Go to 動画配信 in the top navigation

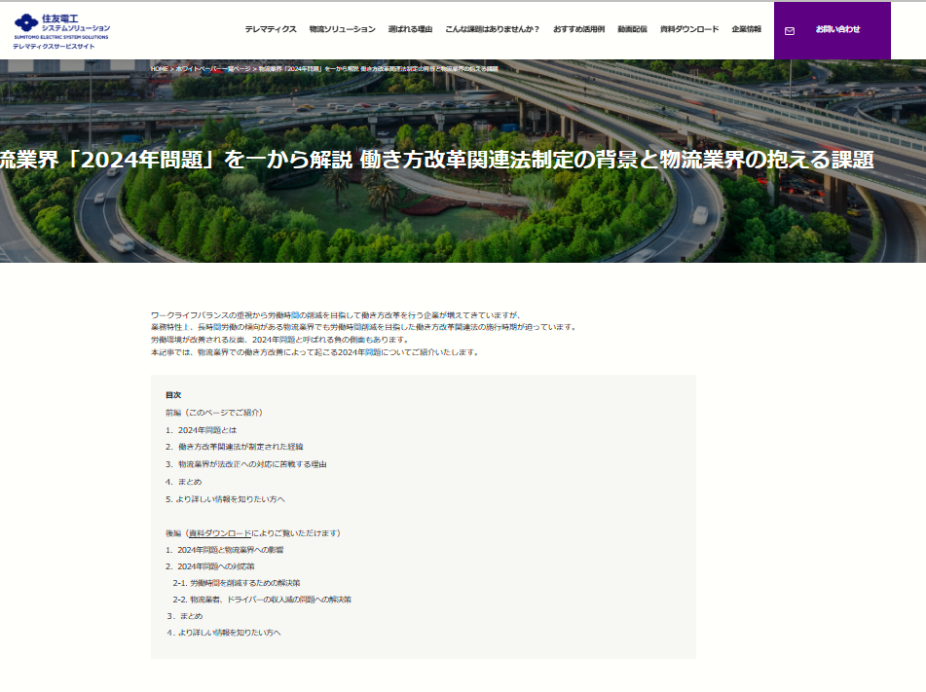(633, 29)
